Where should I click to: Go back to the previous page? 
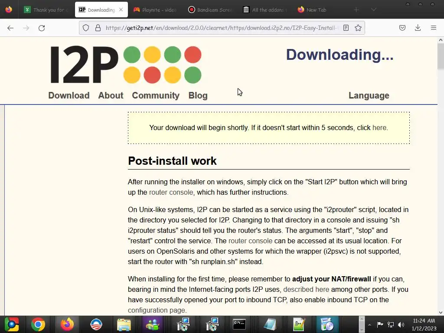pos(10,28)
